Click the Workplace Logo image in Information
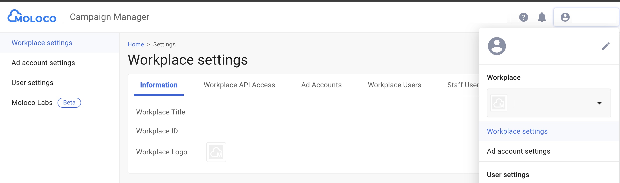620x183 pixels. pos(216,152)
